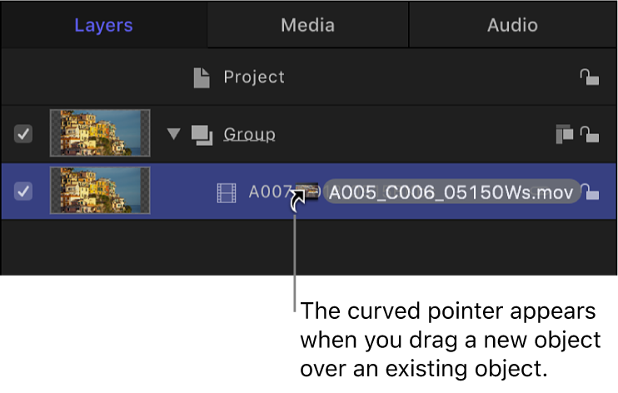
Task: Switch to the Layers tab
Action: (103, 25)
